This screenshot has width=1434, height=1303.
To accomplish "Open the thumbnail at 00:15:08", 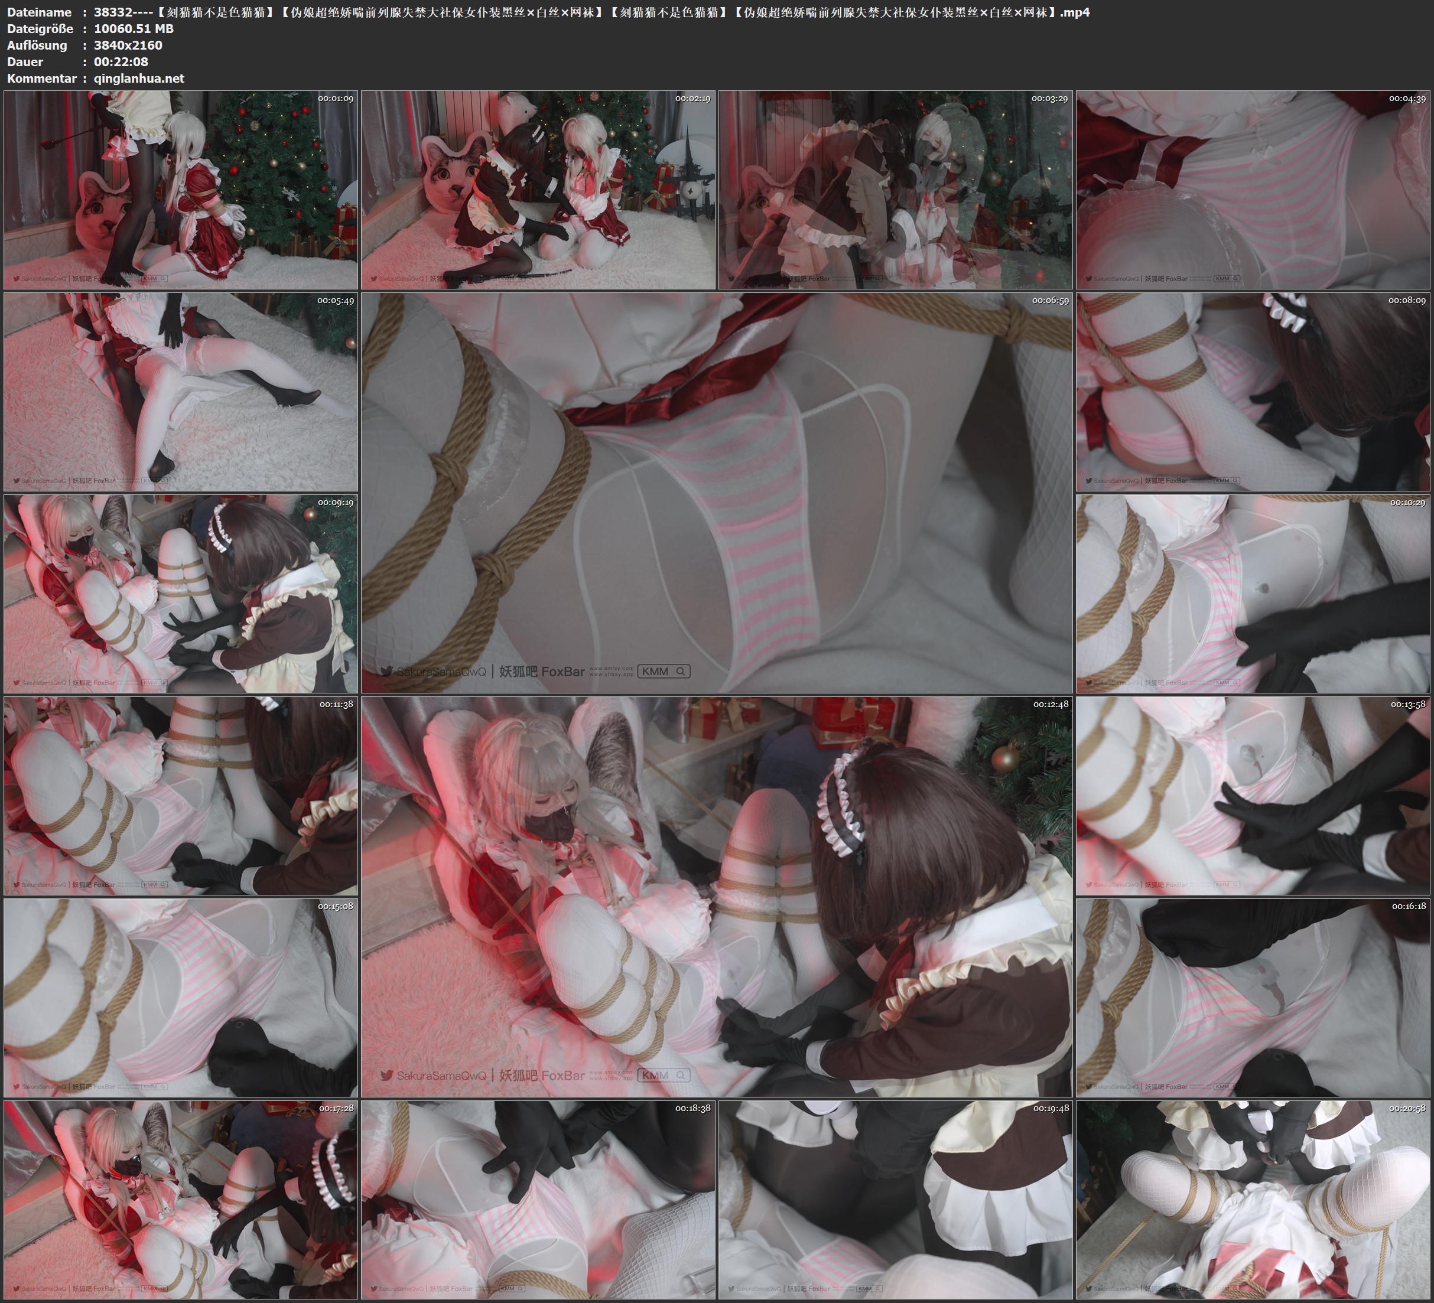I will (181, 998).
